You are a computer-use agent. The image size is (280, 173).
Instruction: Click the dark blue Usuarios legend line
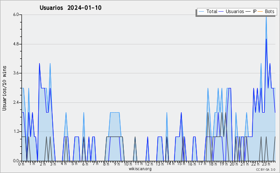[221, 12]
